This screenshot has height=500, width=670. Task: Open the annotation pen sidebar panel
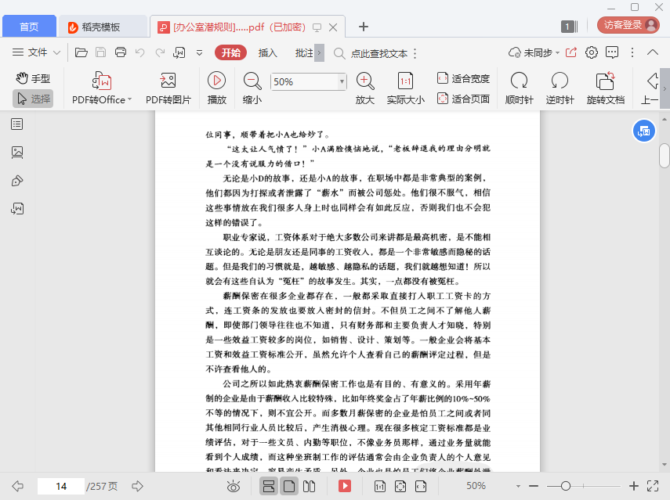click(17, 181)
